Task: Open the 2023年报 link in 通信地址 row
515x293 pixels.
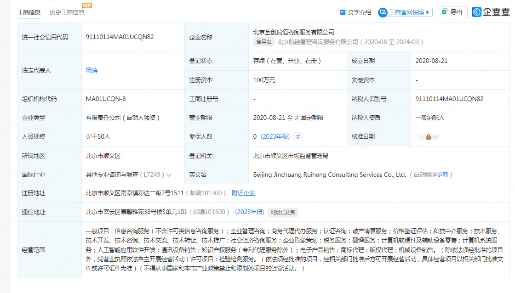Action: 250,212
